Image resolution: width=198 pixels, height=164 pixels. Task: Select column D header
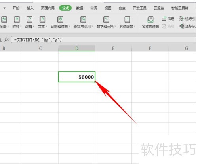click(x=77, y=48)
